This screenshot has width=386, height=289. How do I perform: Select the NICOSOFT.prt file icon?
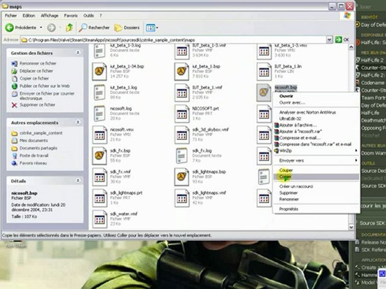[181, 114]
